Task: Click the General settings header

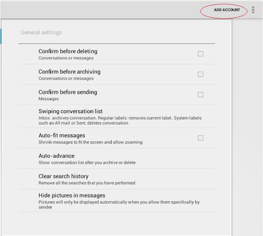Action: [x=41, y=33]
